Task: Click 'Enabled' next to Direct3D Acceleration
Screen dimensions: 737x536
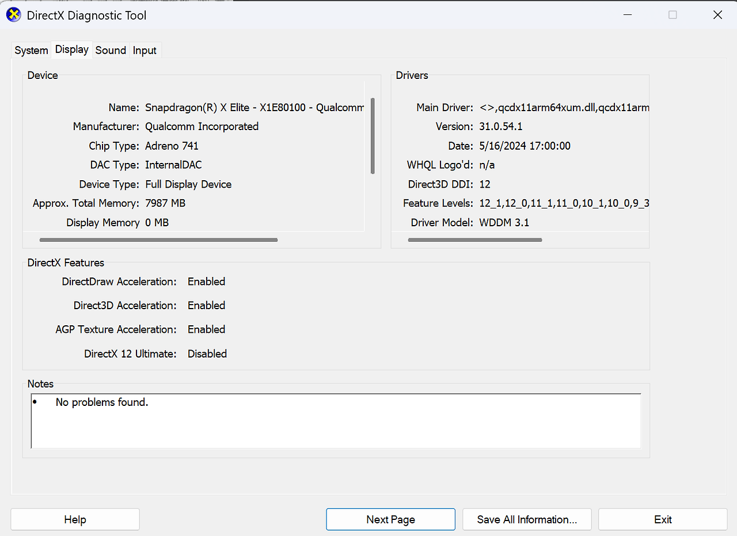Action: (206, 305)
